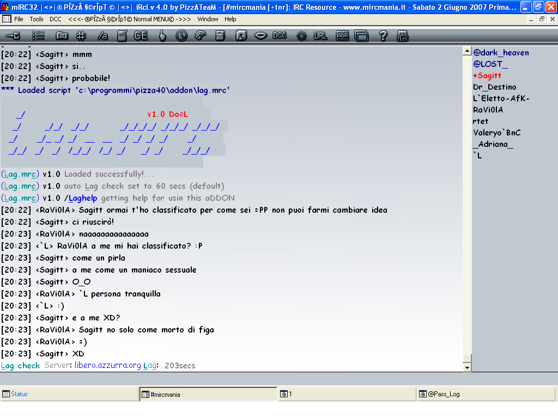Open the DCC menu in menu bar
The height and width of the screenshot is (418, 558).
tap(56, 19)
